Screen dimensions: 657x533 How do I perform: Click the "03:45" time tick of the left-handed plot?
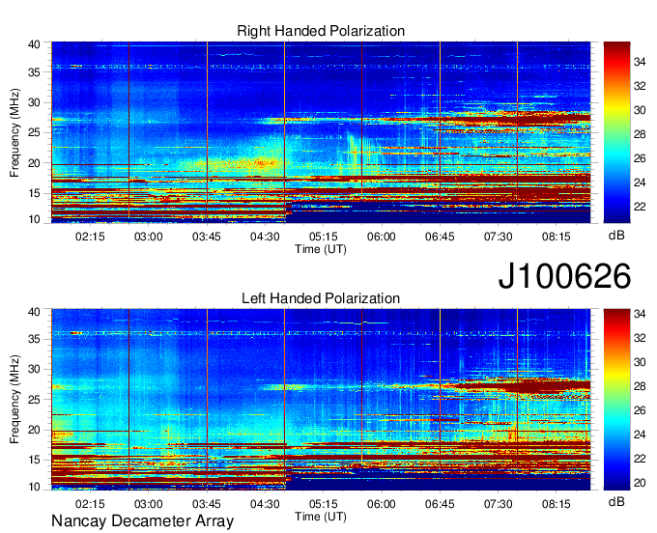tap(206, 504)
